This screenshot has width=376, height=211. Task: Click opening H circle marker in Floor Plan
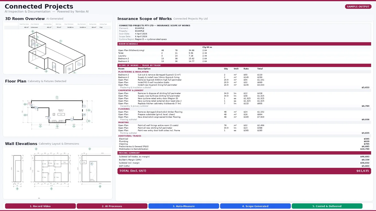click(84, 114)
